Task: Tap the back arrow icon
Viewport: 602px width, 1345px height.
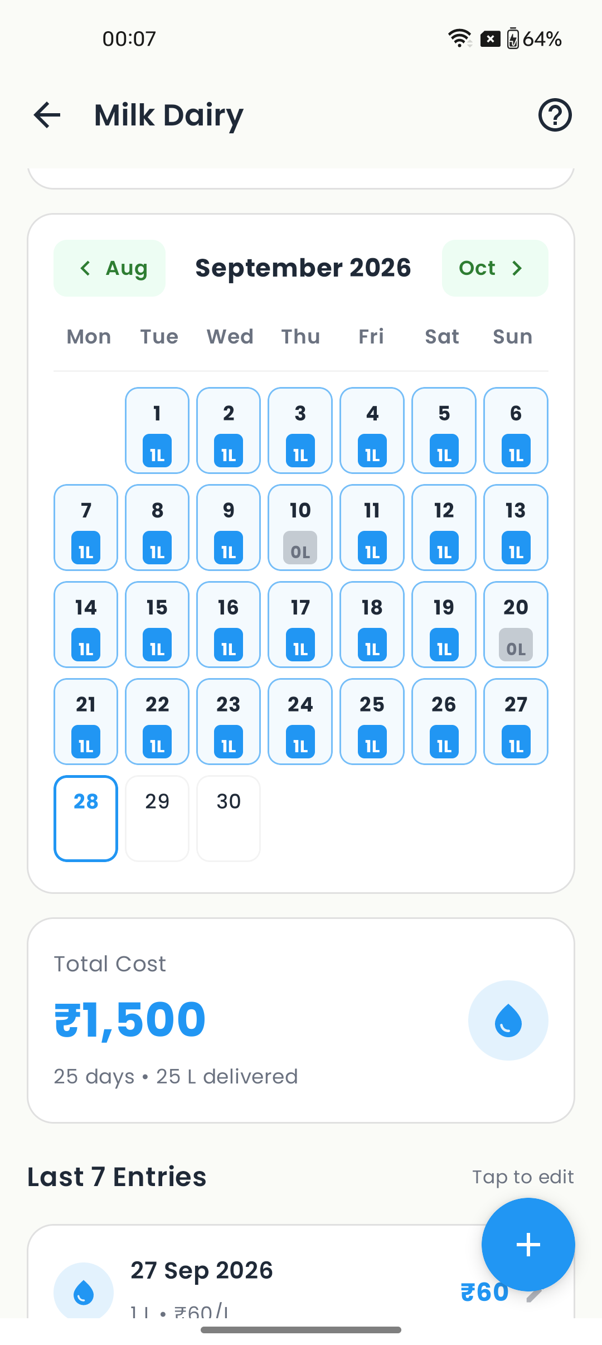Action: click(47, 115)
